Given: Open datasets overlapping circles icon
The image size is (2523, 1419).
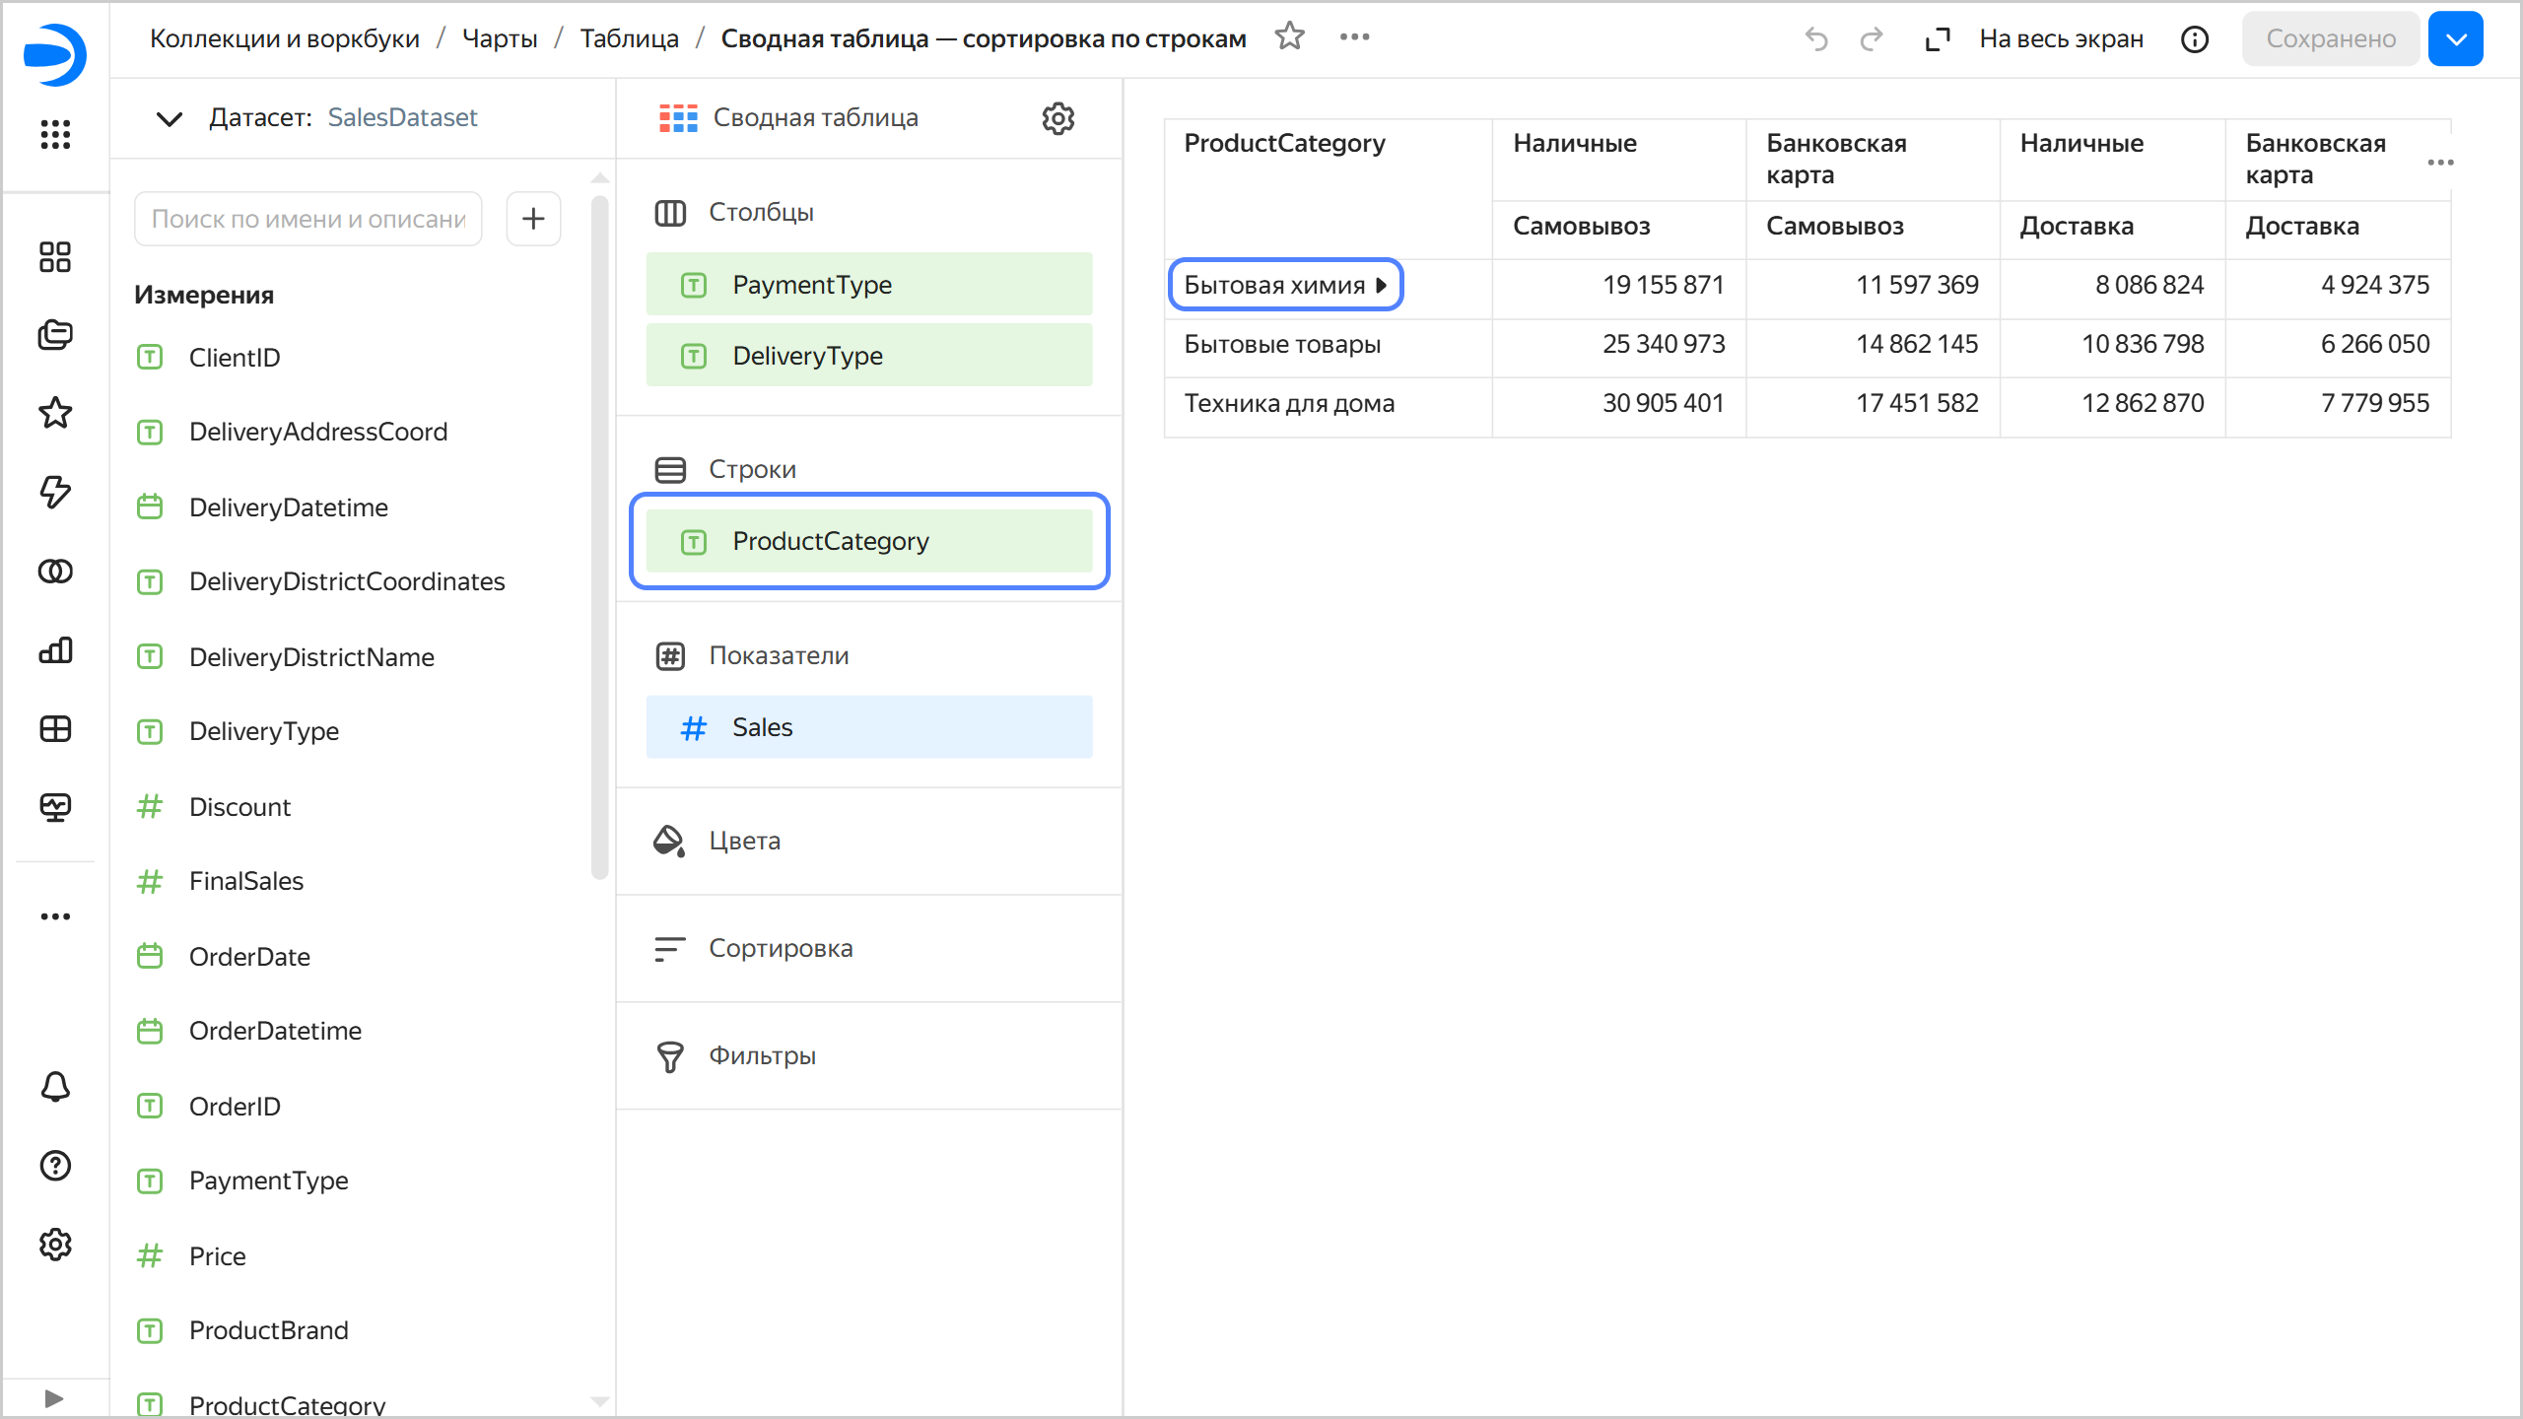Looking at the screenshot, I should point(55,572).
